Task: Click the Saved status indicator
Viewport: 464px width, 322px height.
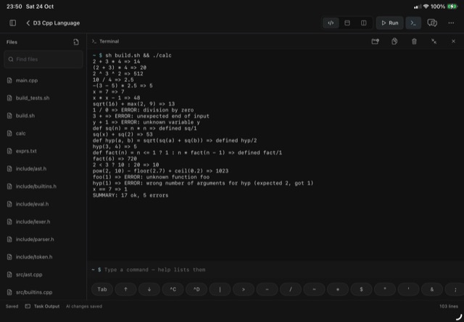Action: click(x=12, y=306)
